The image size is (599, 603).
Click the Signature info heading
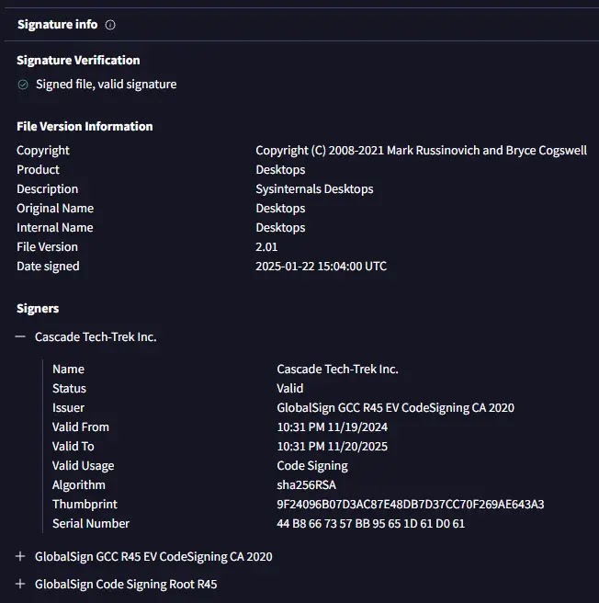coord(57,25)
